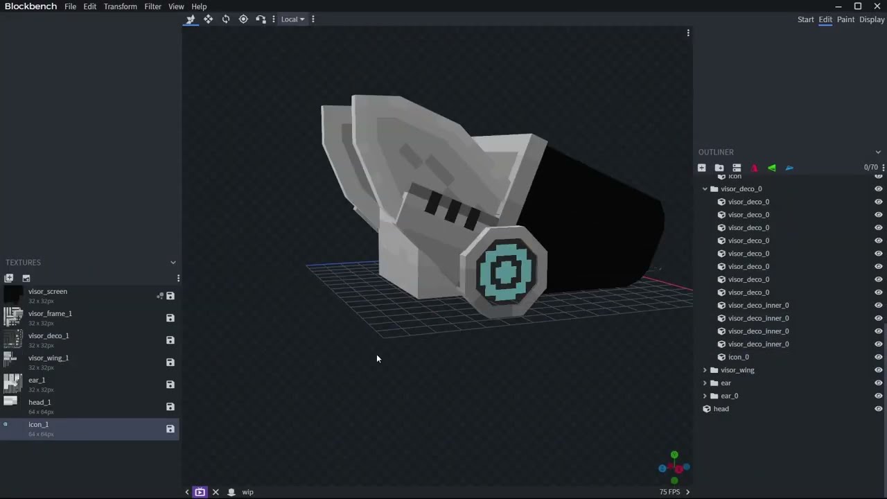Open the Filter menu

click(x=153, y=6)
